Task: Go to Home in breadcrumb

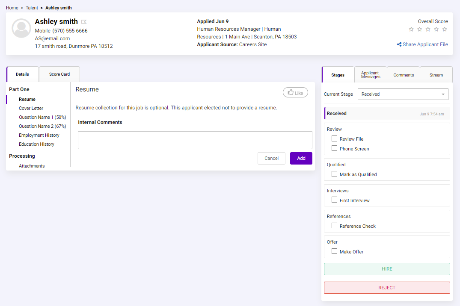Action: [x=12, y=8]
